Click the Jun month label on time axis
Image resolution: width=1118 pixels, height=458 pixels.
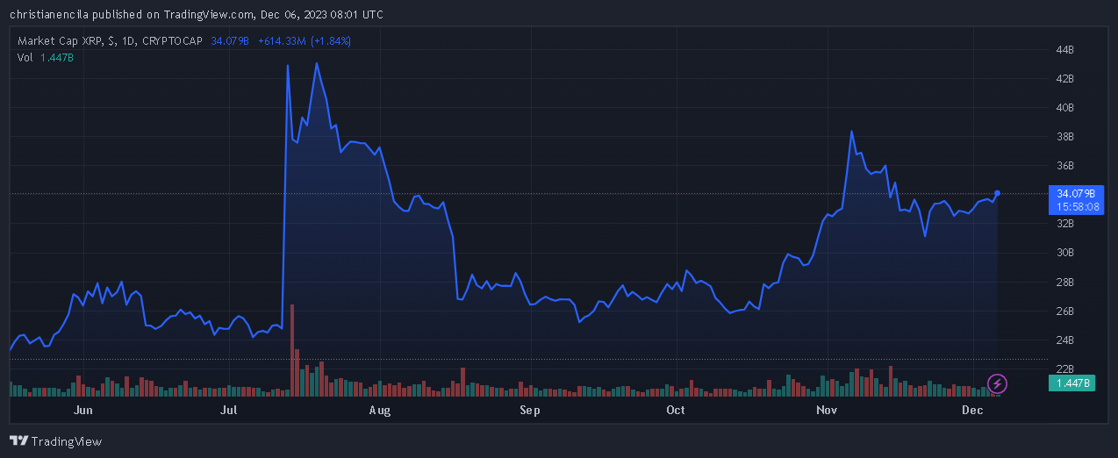pyautogui.click(x=83, y=410)
